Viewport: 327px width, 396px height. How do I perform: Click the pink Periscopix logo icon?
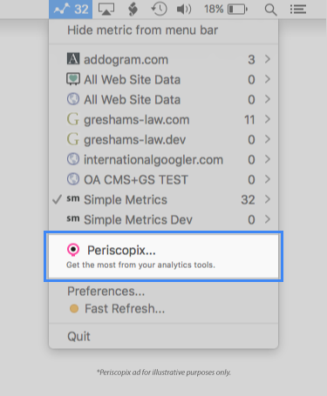[x=73, y=250]
